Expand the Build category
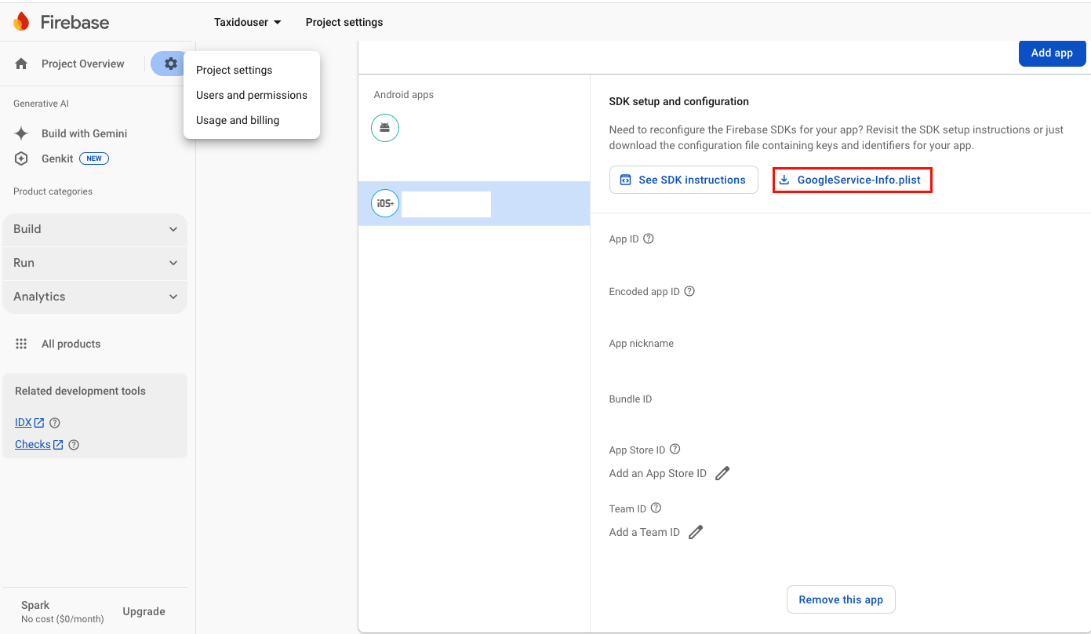Image resolution: width=1091 pixels, height=634 pixels. (94, 229)
